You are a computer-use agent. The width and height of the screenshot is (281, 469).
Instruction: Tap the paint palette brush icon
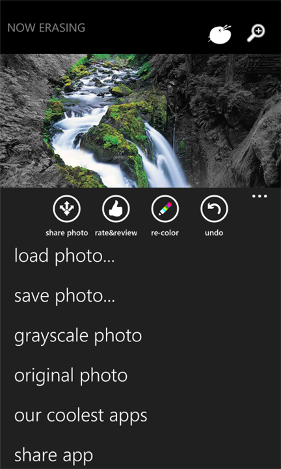220,34
